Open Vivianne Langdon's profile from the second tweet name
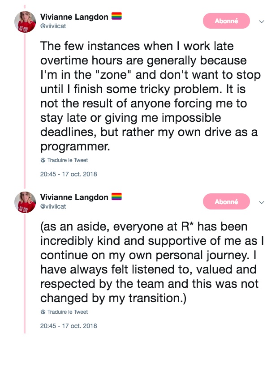Screen dimensions: 280x376 click(x=74, y=197)
